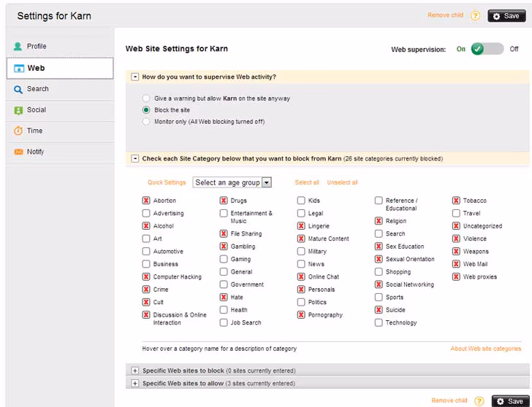Collapse 'How do you want to supervise' section

(x=134, y=77)
